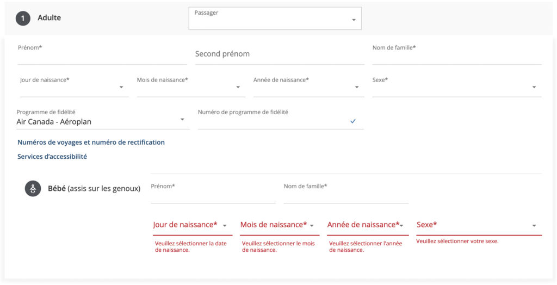The image size is (557, 285).
Task: Focus the Second prénom field
Action: pyautogui.click(x=279, y=55)
